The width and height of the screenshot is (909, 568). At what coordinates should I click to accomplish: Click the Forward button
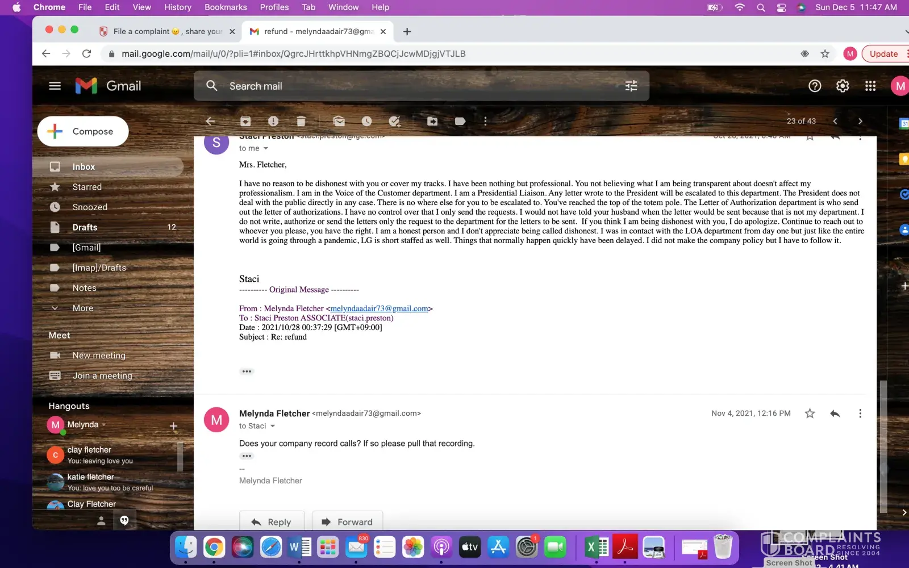pyautogui.click(x=347, y=521)
